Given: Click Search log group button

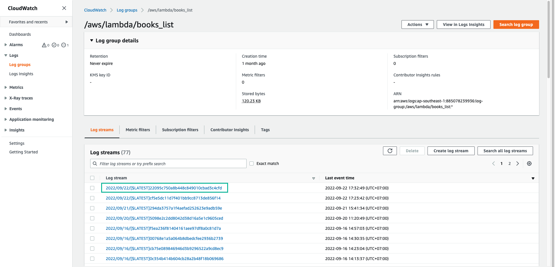Looking at the screenshot, I should pos(516,25).
